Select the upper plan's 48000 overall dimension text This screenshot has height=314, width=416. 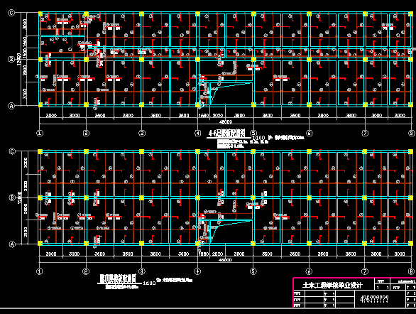coord(226,121)
